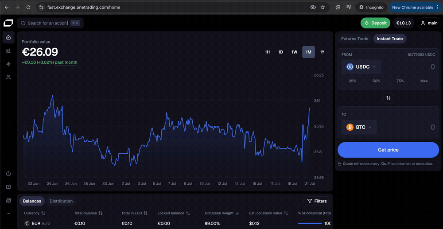Switch to the Instant Trade tab

389,39
